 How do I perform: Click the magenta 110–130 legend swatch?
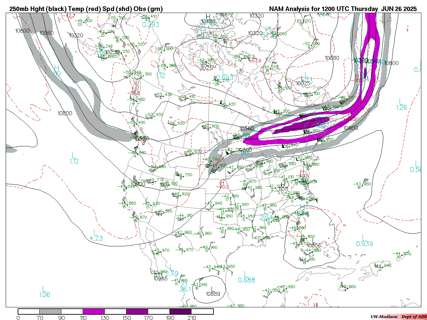point(94,312)
